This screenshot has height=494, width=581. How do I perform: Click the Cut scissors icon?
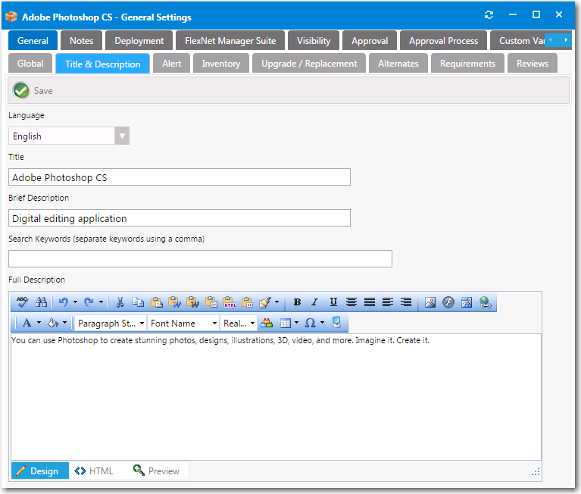[x=120, y=302]
